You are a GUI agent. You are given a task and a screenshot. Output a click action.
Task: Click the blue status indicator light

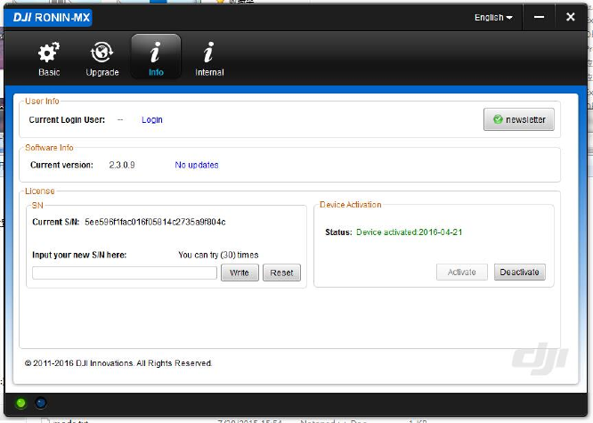[41, 403]
